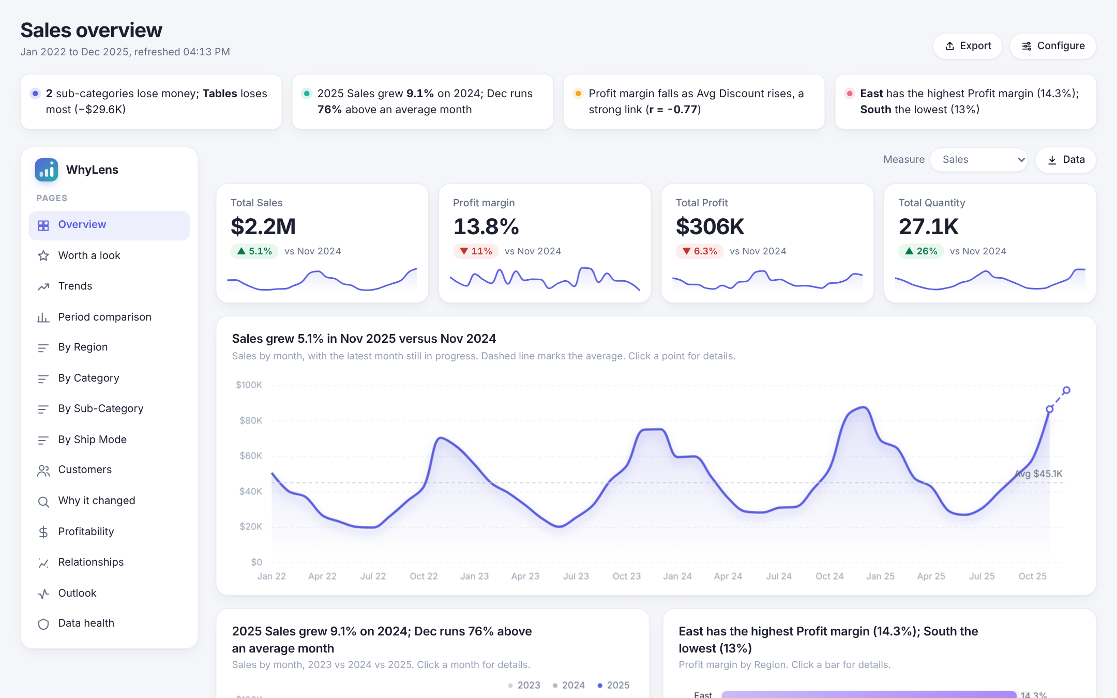Click the latest in-progress point on sales chart
Image resolution: width=1117 pixels, height=698 pixels.
[1066, 390]
